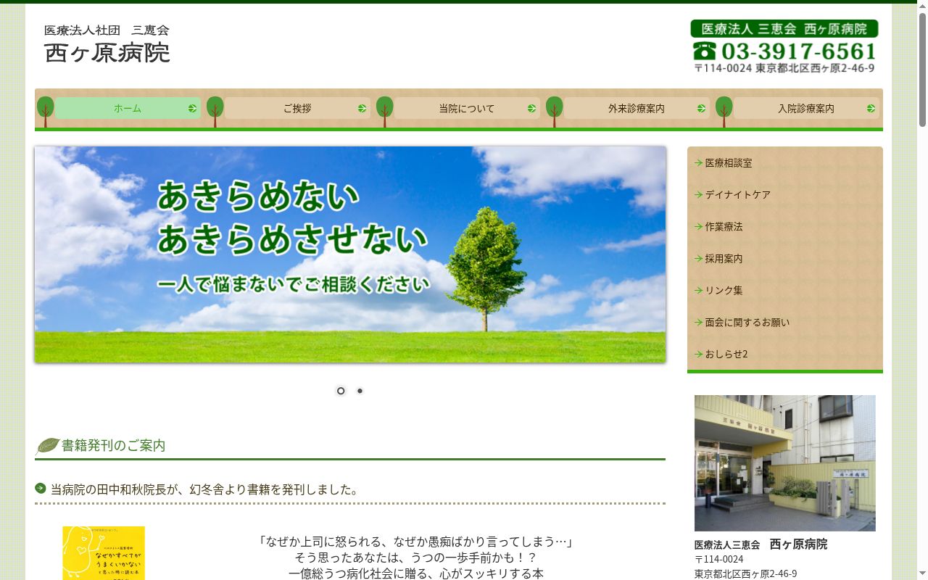Image resolution: width=928 pixels, height=580 pixels.
Task: Open the 入院診療案内 navigation tab
Action: (806, 108)
